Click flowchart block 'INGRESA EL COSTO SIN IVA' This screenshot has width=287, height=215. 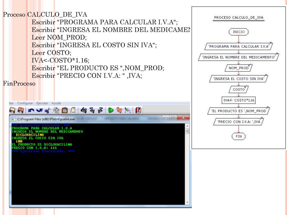(239, 79)
